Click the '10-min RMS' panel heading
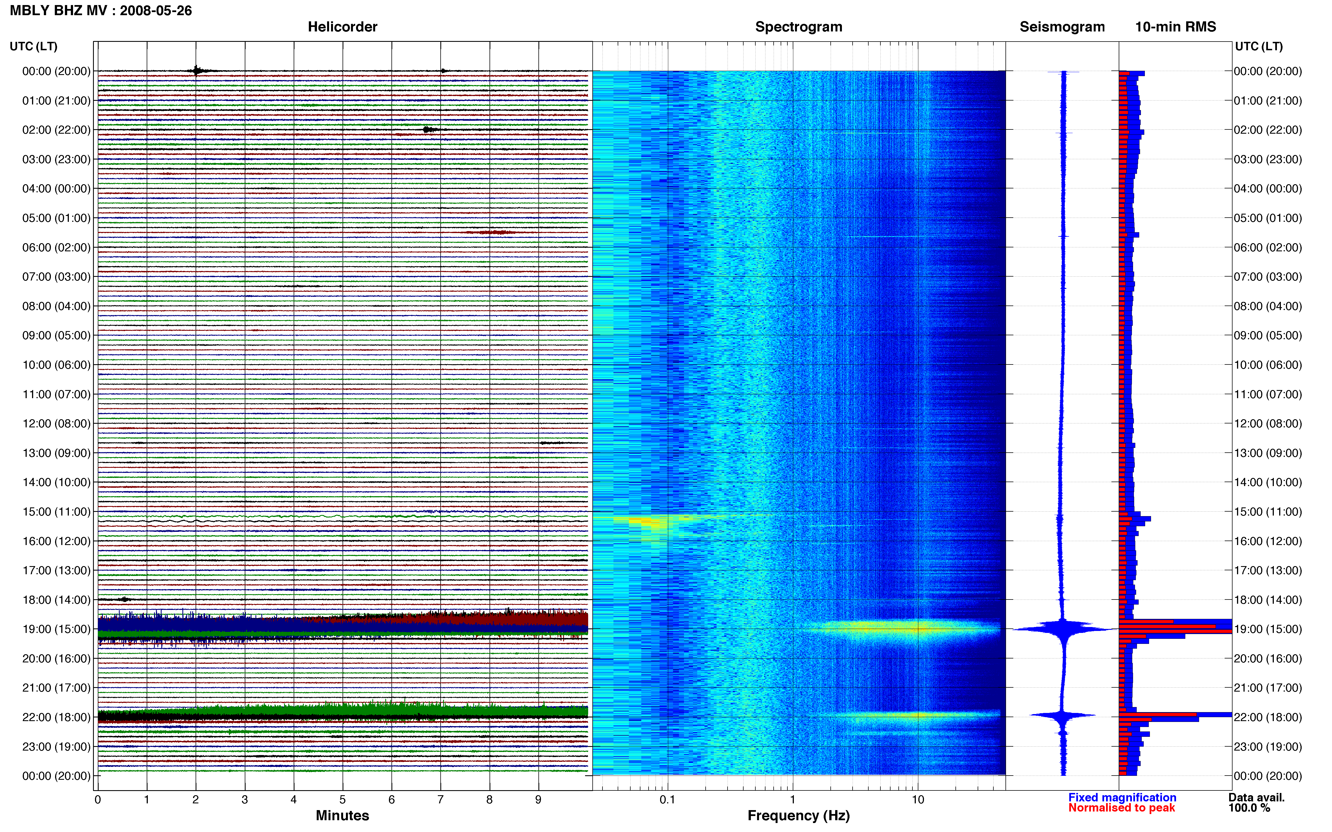1332x832 pixels. [x=1176, y=27]
